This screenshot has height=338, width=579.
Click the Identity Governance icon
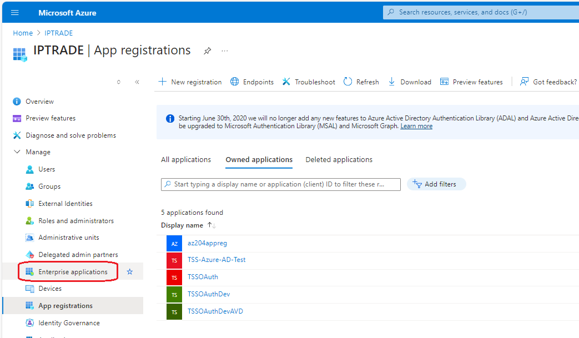coord(30,323)
